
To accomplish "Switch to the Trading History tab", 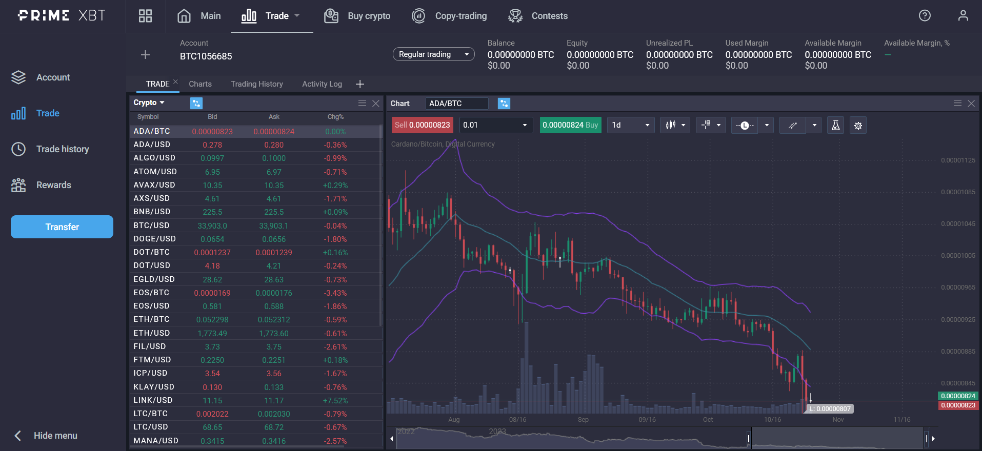I will [257, 84].
